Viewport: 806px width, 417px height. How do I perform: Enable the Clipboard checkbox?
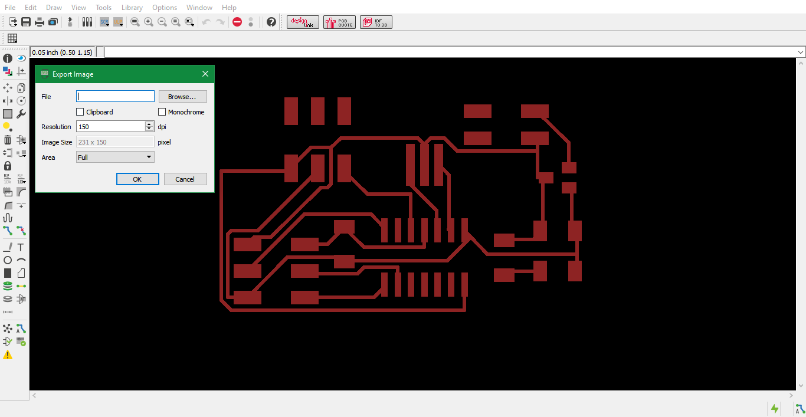[80, 112]
